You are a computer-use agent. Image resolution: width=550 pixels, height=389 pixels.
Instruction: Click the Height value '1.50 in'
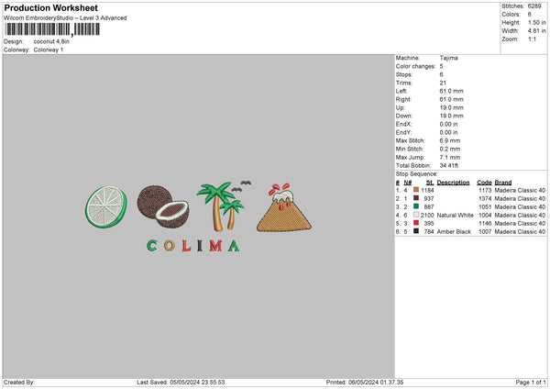pos(536,22)
